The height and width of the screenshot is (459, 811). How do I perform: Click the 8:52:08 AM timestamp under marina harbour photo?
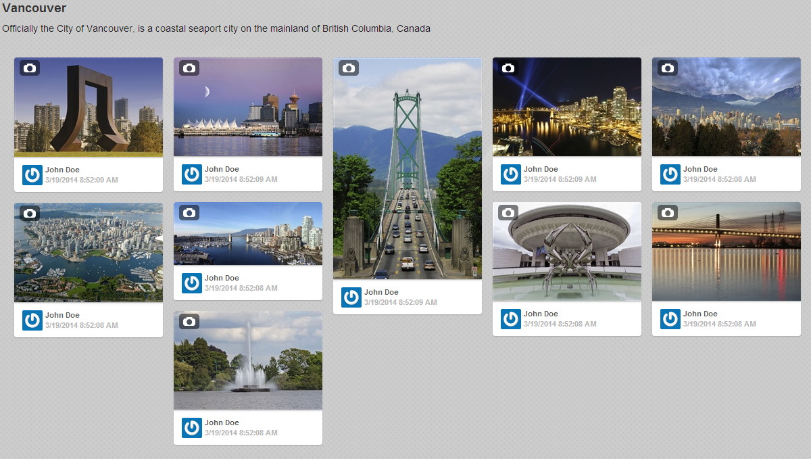[x=241, y=289]
